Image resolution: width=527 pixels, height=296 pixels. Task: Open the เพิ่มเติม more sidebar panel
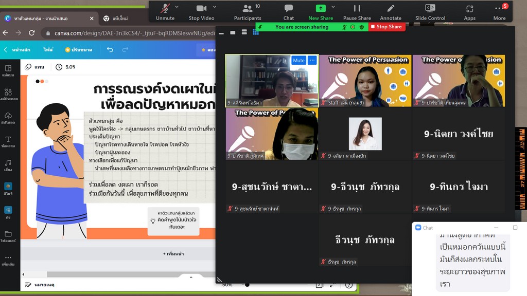(8, 261)
